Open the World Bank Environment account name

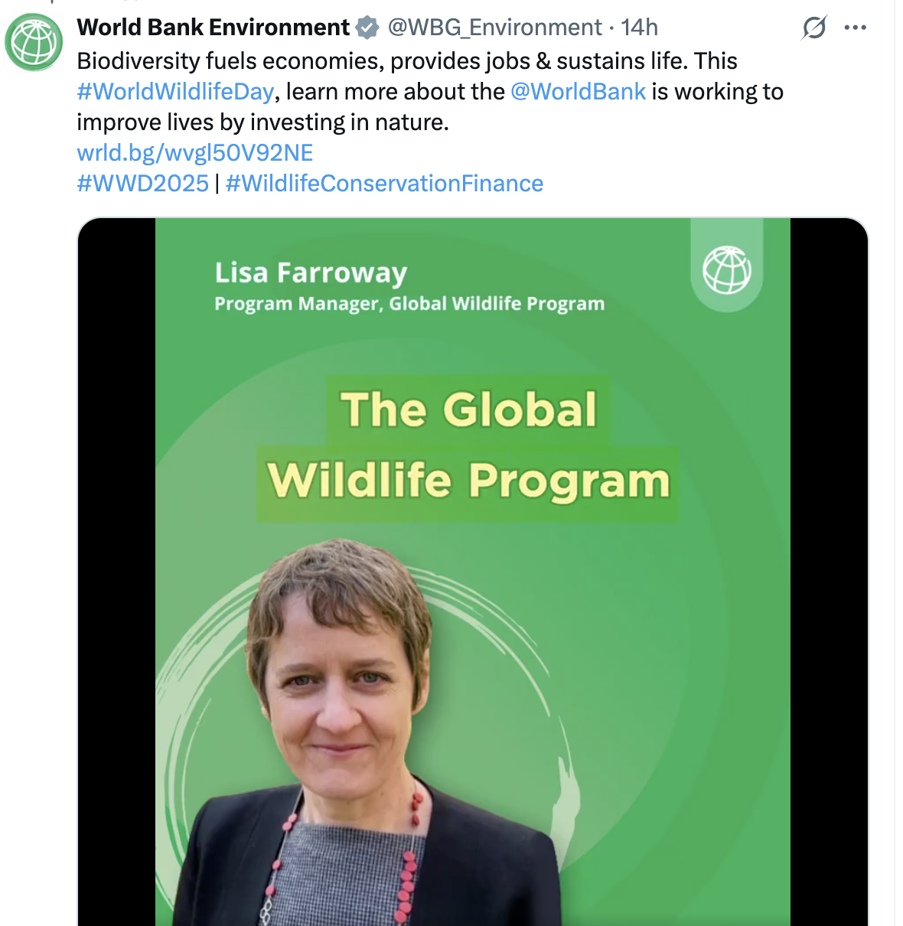(213, 28)
